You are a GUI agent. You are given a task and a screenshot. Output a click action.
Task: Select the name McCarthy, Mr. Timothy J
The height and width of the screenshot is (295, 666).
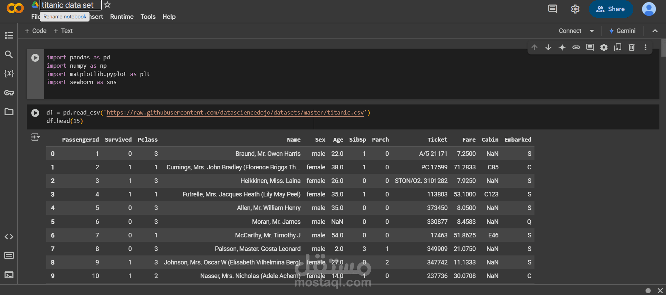268,235
